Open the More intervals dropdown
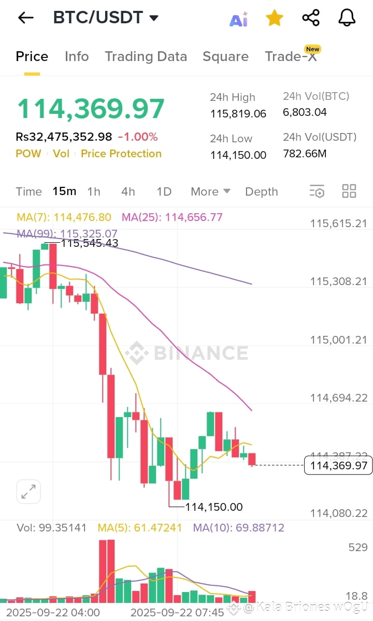The image size is (373, 621). pos(210,191)
